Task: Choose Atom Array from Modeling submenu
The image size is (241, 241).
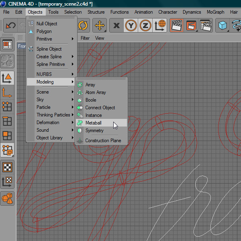Action: 102,92
